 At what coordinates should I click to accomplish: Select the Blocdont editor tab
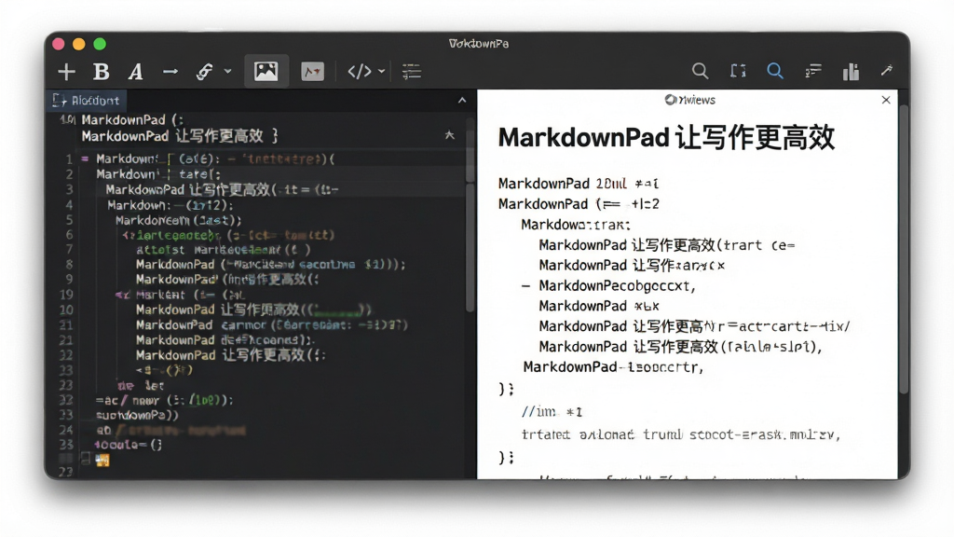(x=87, y=101)
